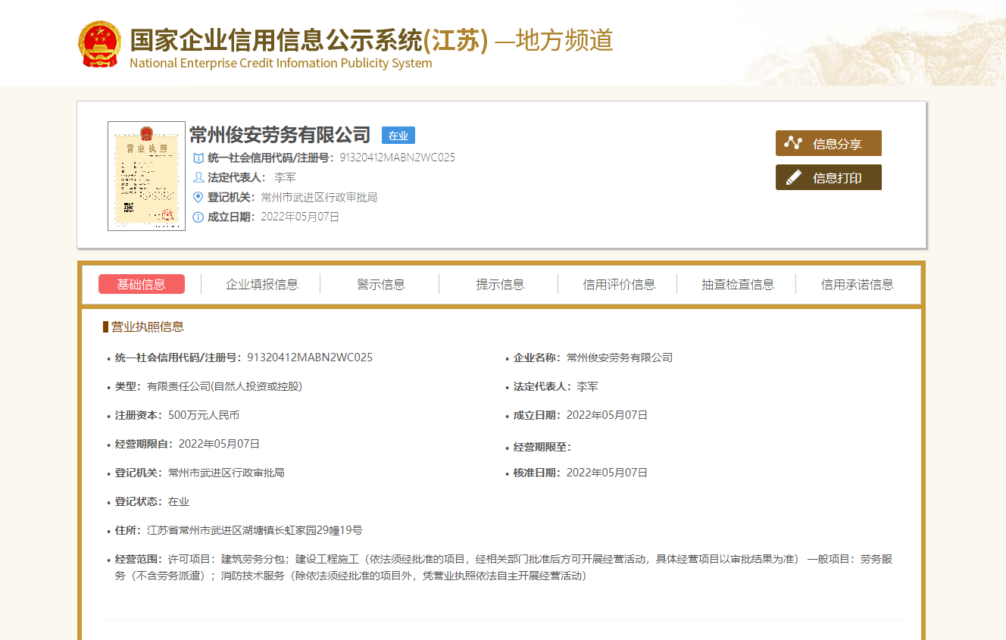1006x640 pixels.
Task: Click the credit code book icon
Action: 198,158
